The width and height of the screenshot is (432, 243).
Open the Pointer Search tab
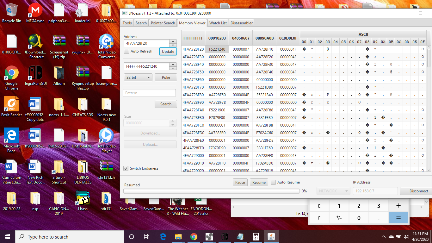(163, 23)
